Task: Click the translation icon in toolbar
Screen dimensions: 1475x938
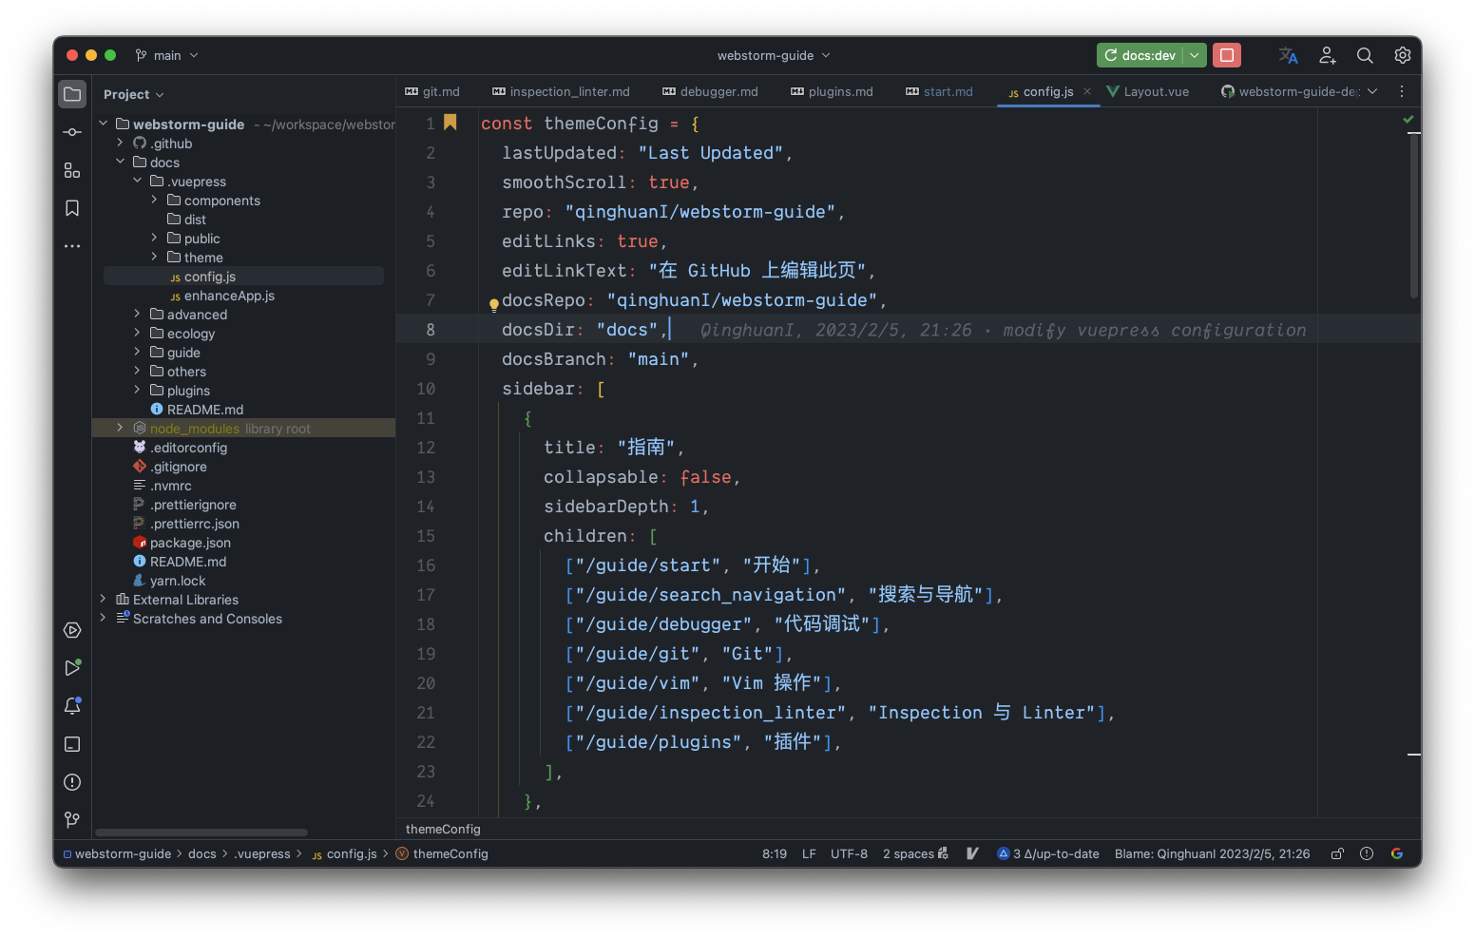Action: pos(1288,55)
